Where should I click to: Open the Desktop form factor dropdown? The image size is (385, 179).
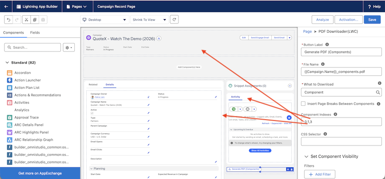105,20
